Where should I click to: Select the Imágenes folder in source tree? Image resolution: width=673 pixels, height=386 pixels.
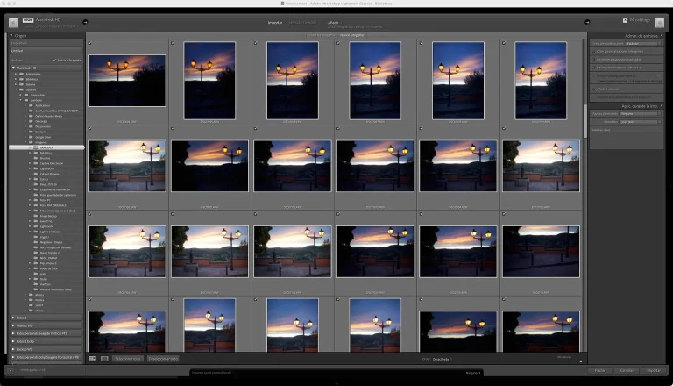coord(43,142)
